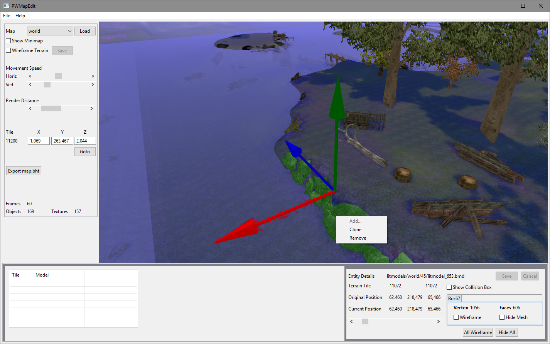Open the Map dropdown showing world
This screenshot has height=344, width=550.
(50, 31)
